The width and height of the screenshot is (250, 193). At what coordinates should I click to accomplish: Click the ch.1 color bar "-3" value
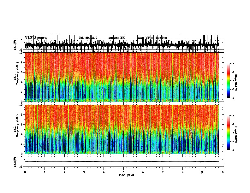click(x=233, y=63)
